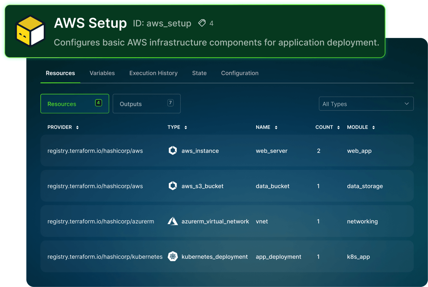428x287 pixels.
Task: Click count value 1 in the vnet row
Action: (318, 221)
